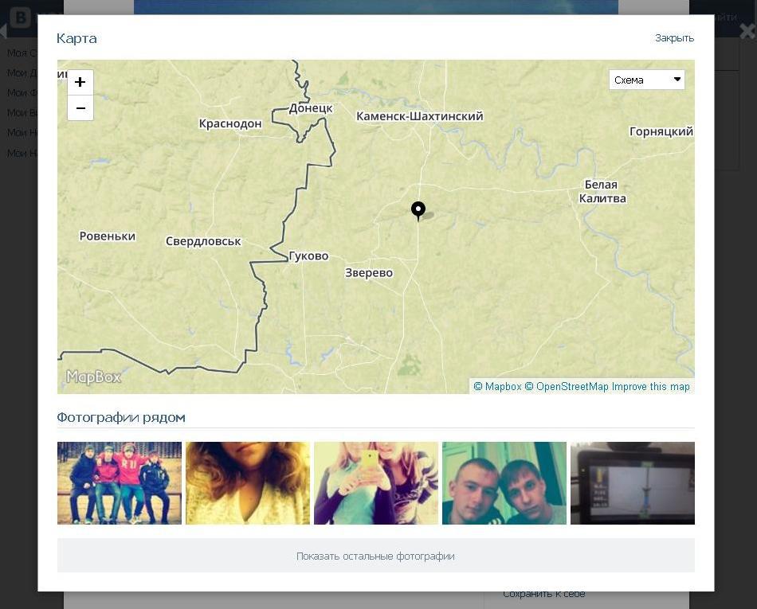This screenshot has height=609, width=757.
Task: Click Закрыть to close the map
Action: [674, 38]
